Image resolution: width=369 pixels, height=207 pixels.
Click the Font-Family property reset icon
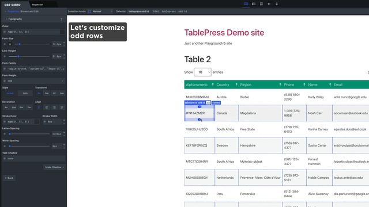click(5, 69)
